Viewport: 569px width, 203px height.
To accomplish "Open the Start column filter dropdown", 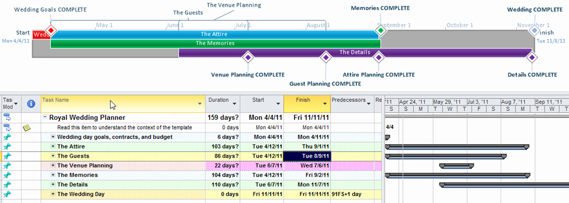I will 278,104.
